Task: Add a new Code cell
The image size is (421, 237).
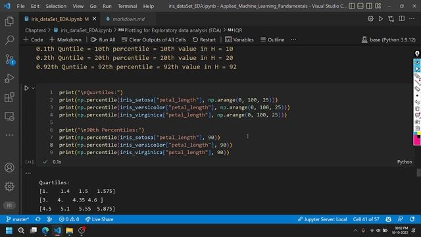Action: click(34, 39)
